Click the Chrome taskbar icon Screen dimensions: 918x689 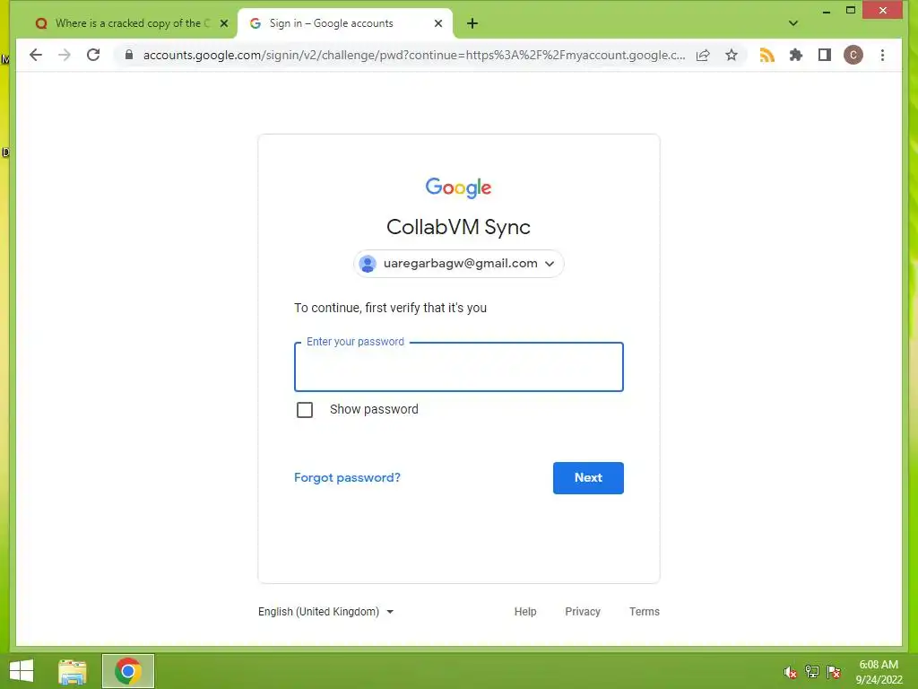pyautogui.click(x=128, y=671)
